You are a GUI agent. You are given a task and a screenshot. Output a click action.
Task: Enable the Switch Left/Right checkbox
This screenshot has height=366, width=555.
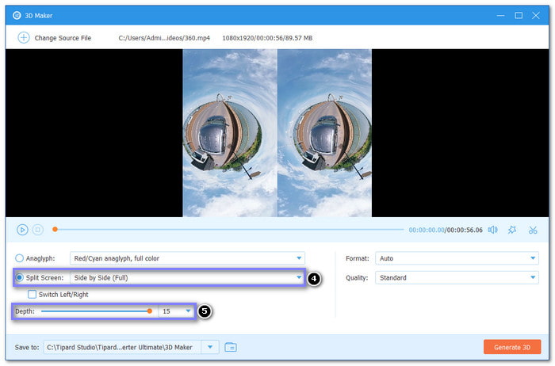(x=33, y=295)
